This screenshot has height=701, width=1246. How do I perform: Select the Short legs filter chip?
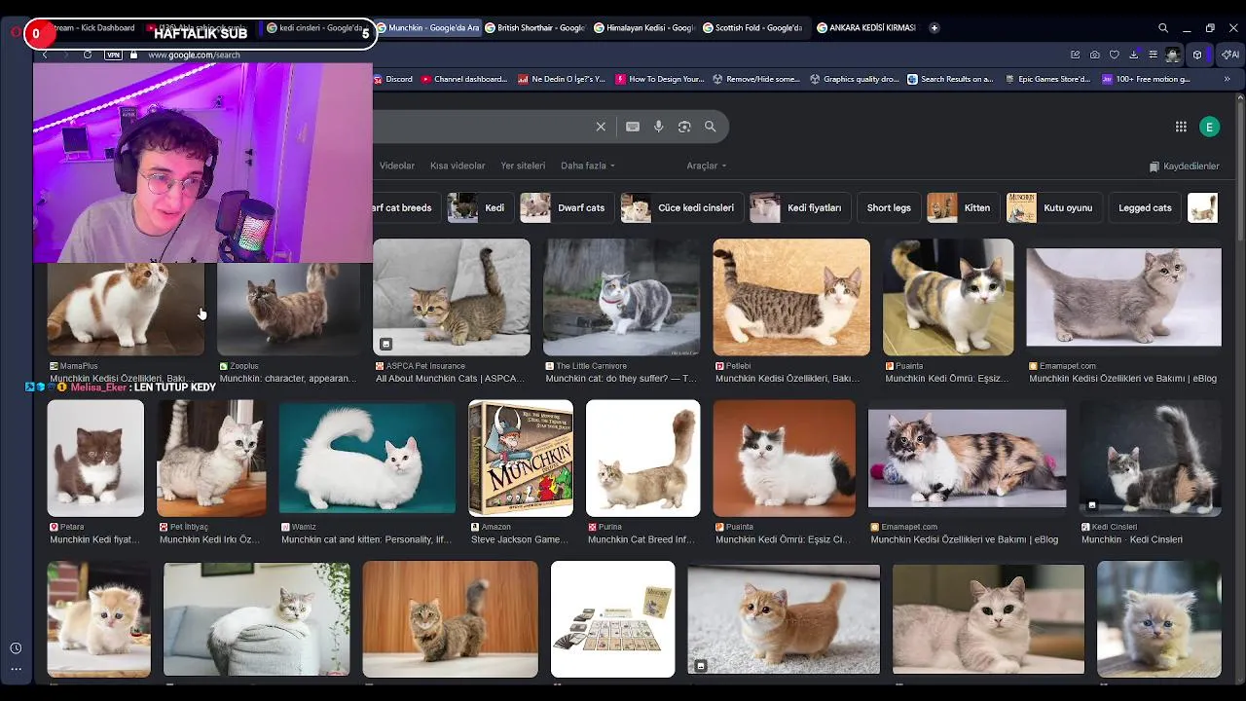tap(889, 207)
